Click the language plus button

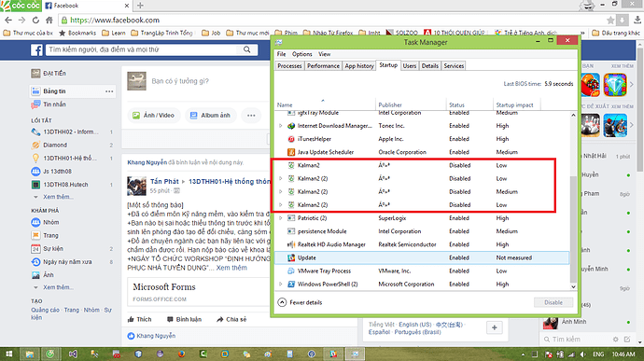pos(494,327)
